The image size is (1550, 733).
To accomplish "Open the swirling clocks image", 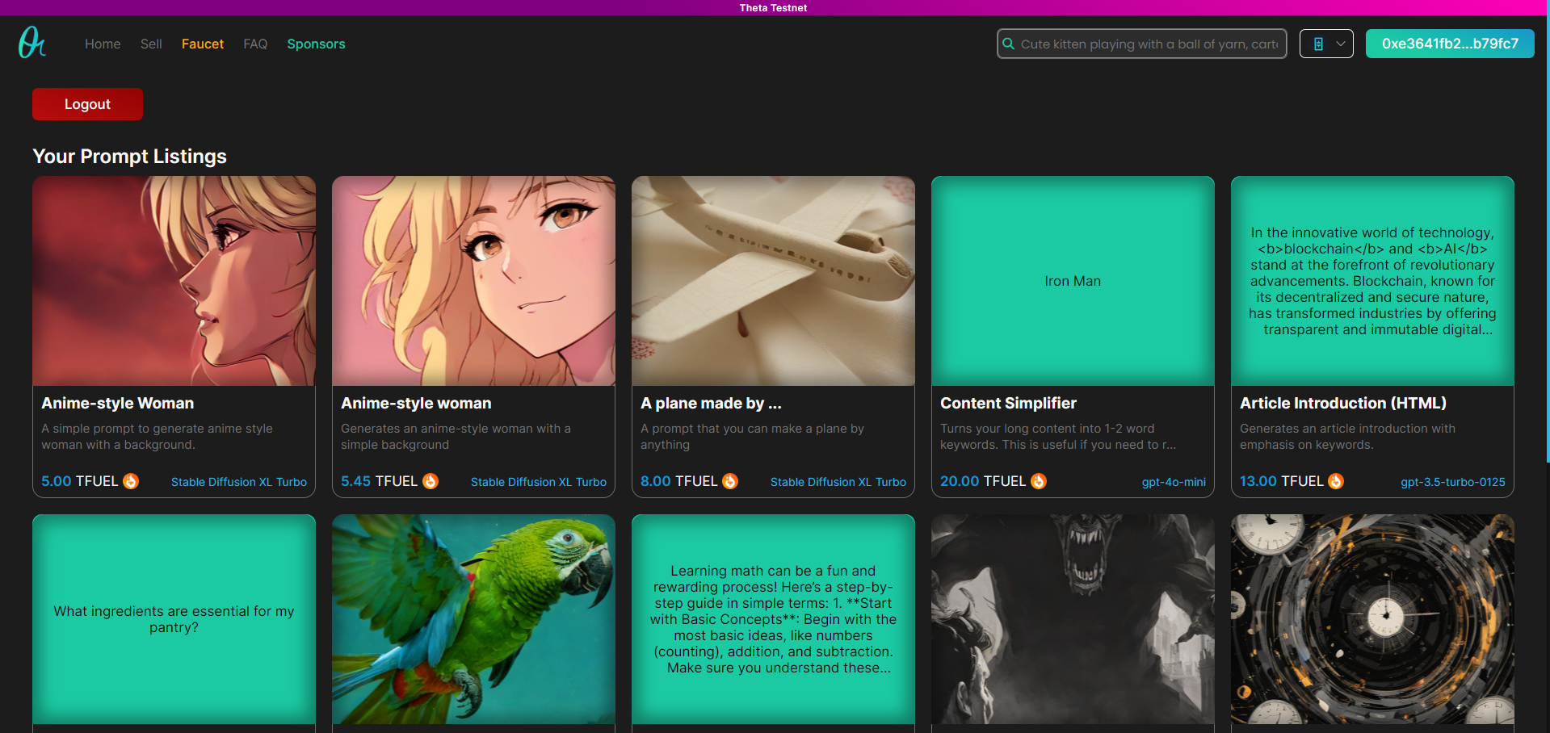I will (x=1373, y=619).
